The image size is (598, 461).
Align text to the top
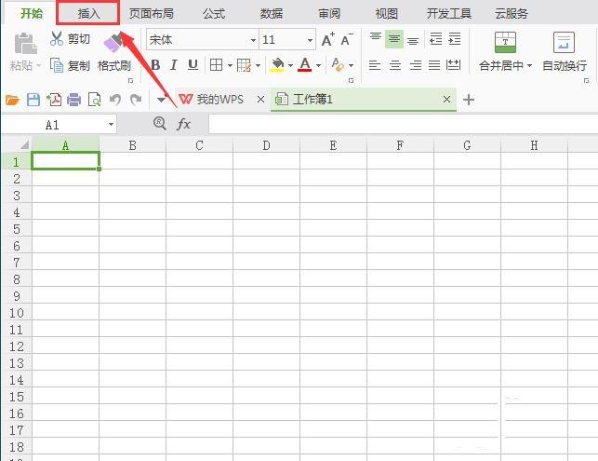(376, 38)
